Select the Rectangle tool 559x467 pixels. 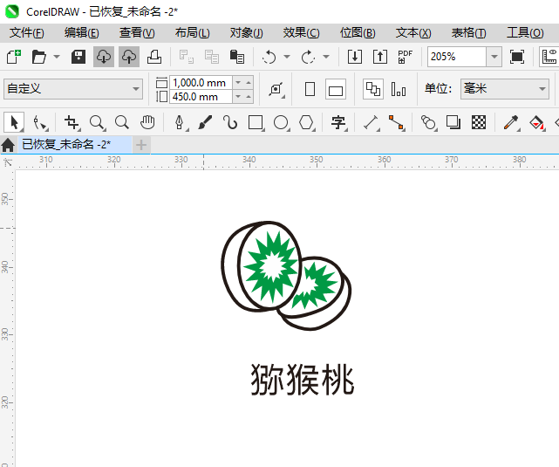click(256, 123)
